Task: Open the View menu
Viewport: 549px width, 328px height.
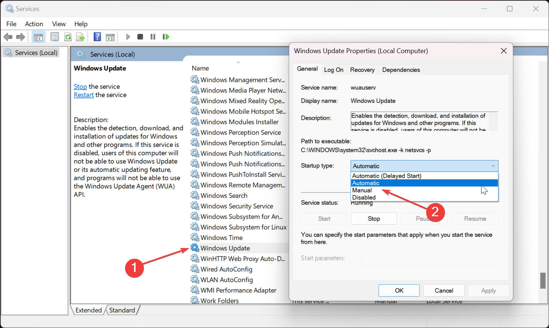Action: (x=59, y=24)
